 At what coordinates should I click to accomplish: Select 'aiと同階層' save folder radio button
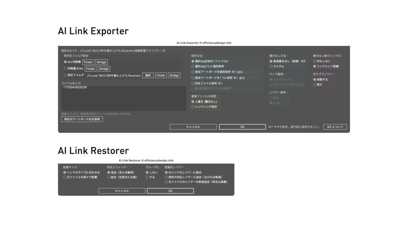(65, 62)
